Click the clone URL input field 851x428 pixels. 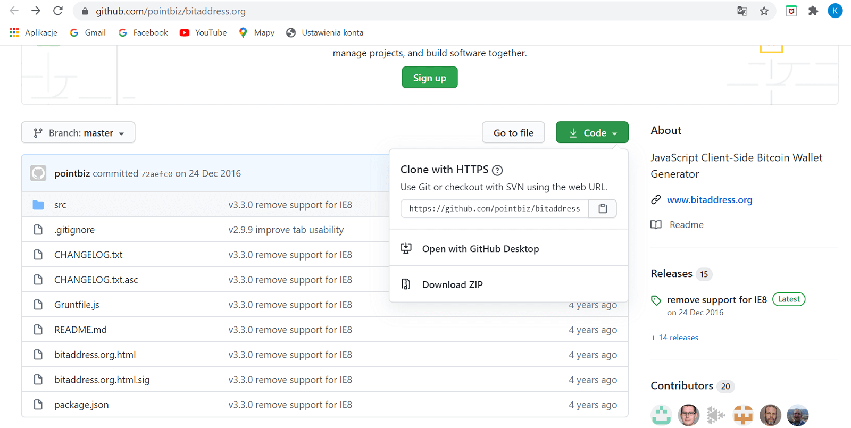pos(495,208)
